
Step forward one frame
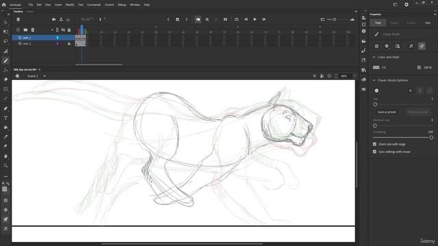(x=263, y=20)
